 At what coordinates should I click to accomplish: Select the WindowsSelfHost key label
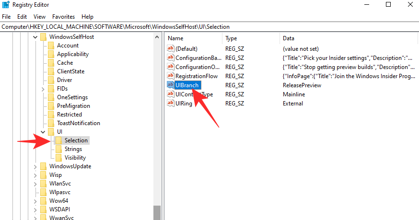(71, 37)
